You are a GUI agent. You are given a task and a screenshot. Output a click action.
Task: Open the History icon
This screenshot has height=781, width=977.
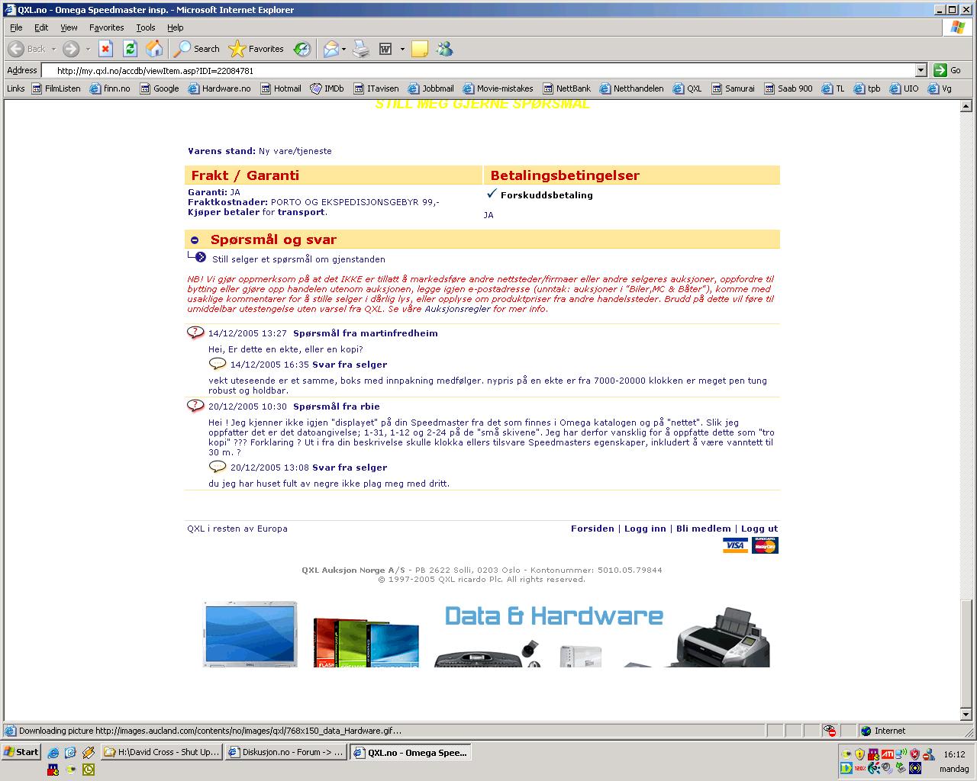[302, 49]
